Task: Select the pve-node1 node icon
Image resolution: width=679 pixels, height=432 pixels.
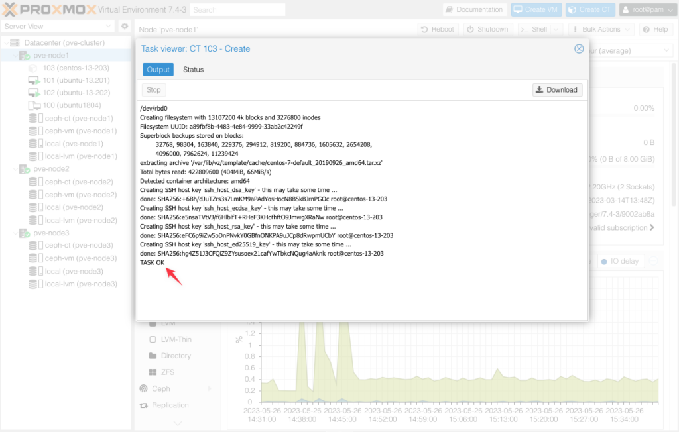Action: 25,56
